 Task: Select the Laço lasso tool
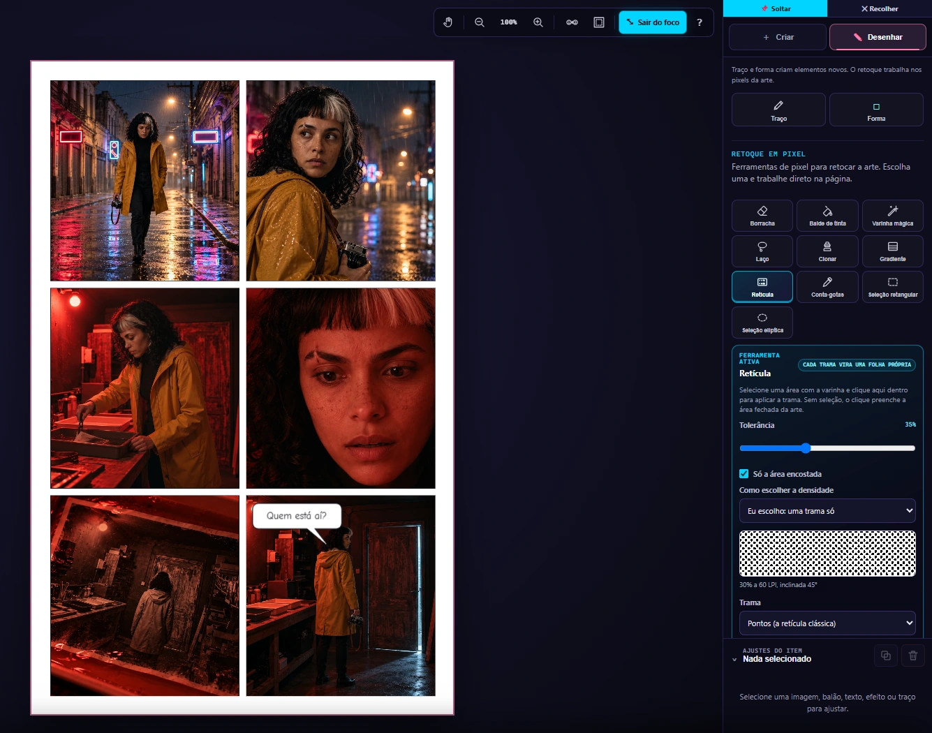click(x=762, y=251)
